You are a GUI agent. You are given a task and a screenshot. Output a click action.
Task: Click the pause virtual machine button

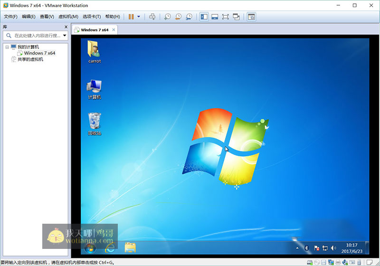tap(131, 17)
